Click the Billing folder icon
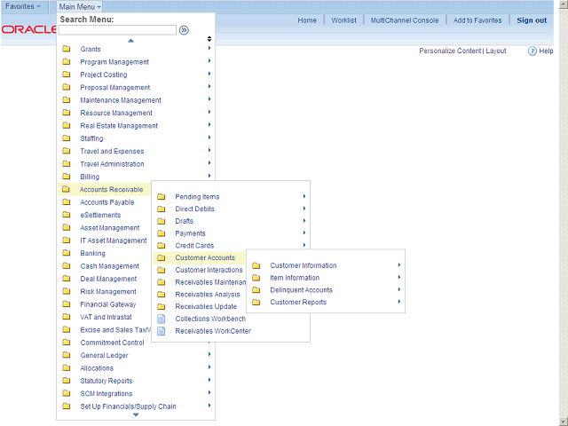 tap(67, 177)
